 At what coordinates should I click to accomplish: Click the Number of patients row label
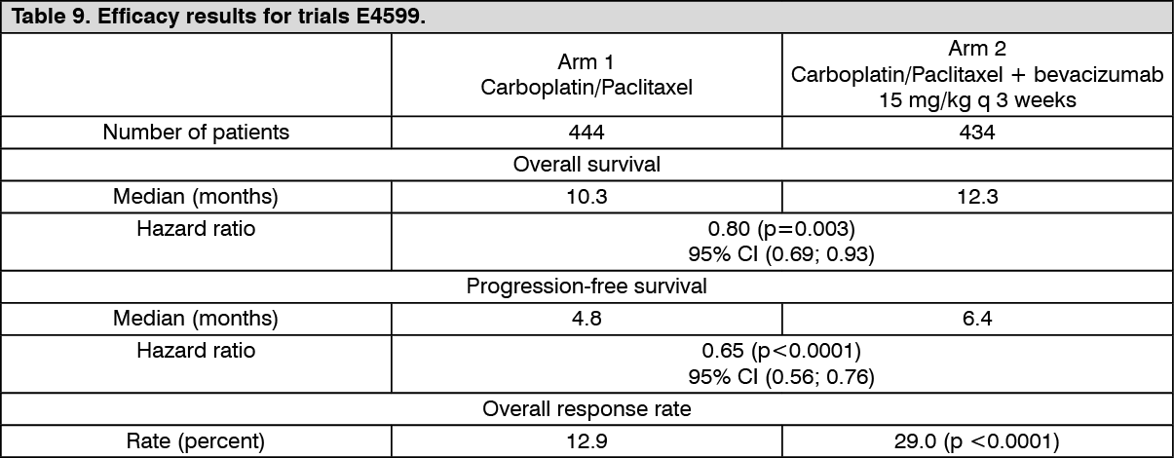click(x=196, y=133)
